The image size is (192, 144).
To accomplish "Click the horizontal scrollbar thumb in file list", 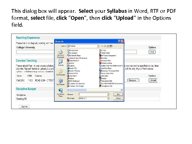I will coord(78,90).
